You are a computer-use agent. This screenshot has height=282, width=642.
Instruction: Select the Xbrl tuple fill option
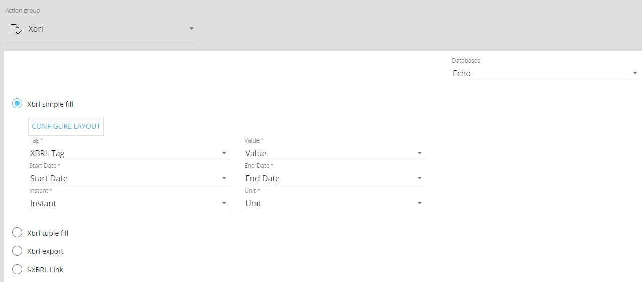click(17, 233)
